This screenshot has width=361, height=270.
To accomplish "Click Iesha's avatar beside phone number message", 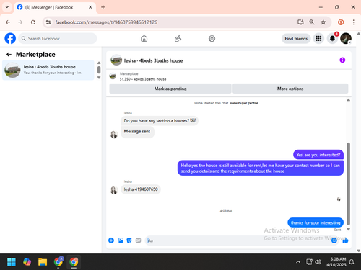I will click(x=113, y=190).
